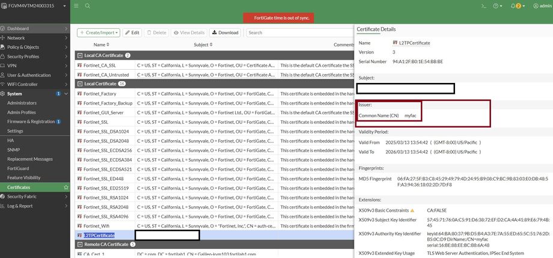The image size is (553, 258).
Task: Click the Security Fabric icon
Action: coord(3,197)
